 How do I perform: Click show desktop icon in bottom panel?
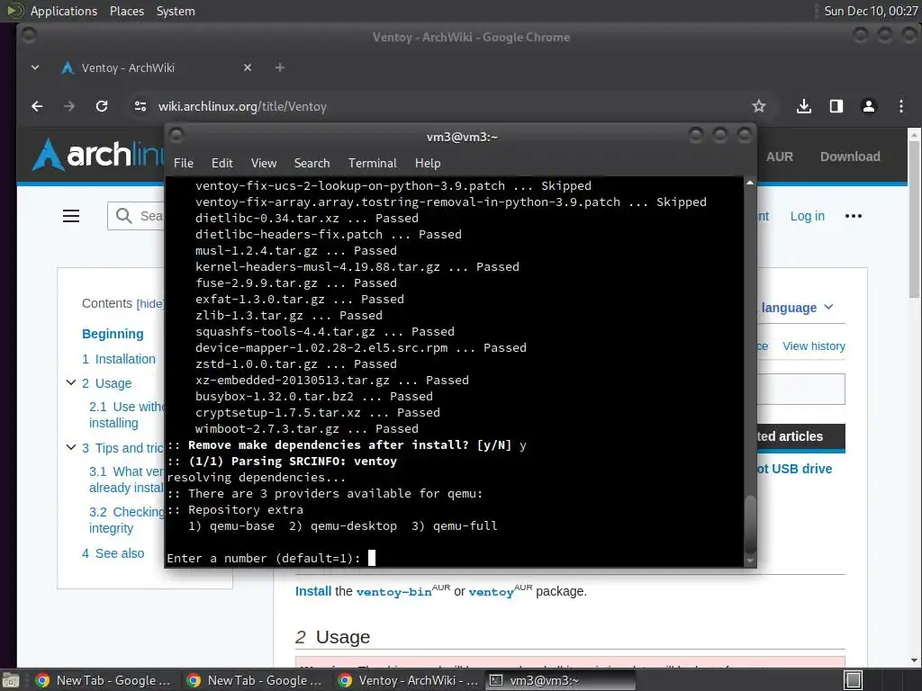pyautogui.click(x=11, y=680)
